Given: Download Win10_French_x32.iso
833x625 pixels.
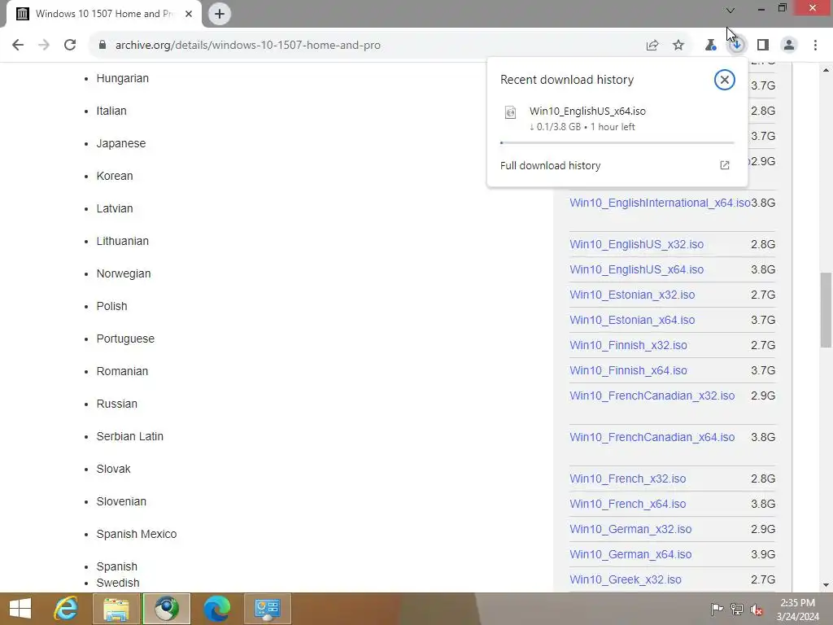Looking at the screenshot, I should 628,479.
